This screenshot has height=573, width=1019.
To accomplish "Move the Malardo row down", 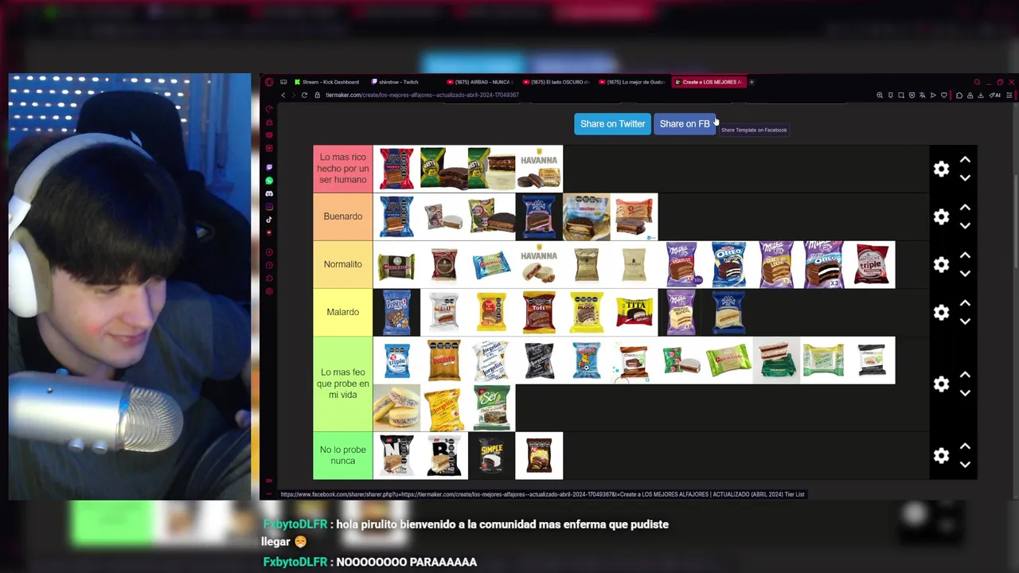I will point(965,321).
